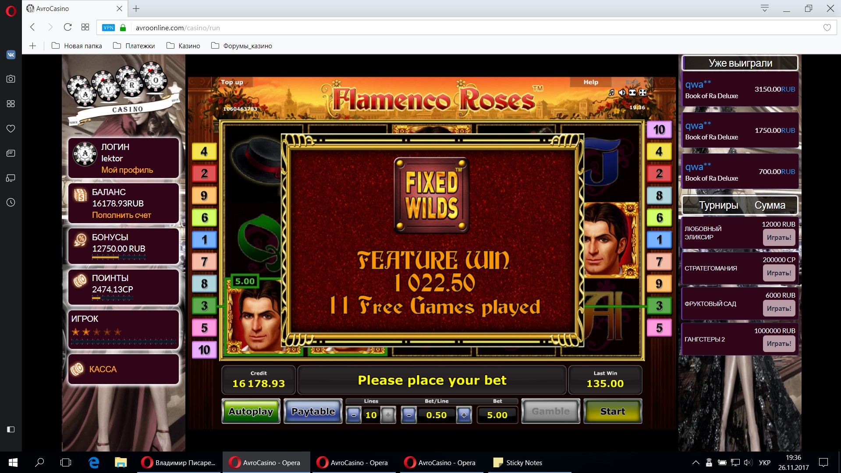Open the Казино bookmarks folder
Image resolution: width=841 pixels, height=473 pixels.
(183, 46)
